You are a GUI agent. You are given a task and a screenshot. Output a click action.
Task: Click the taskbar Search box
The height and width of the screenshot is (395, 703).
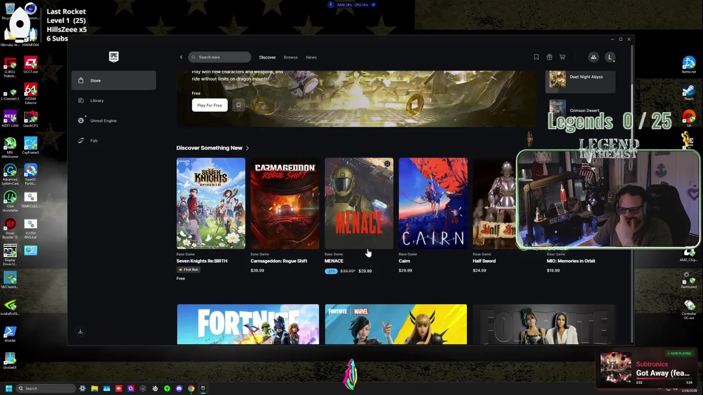(46, 388)
